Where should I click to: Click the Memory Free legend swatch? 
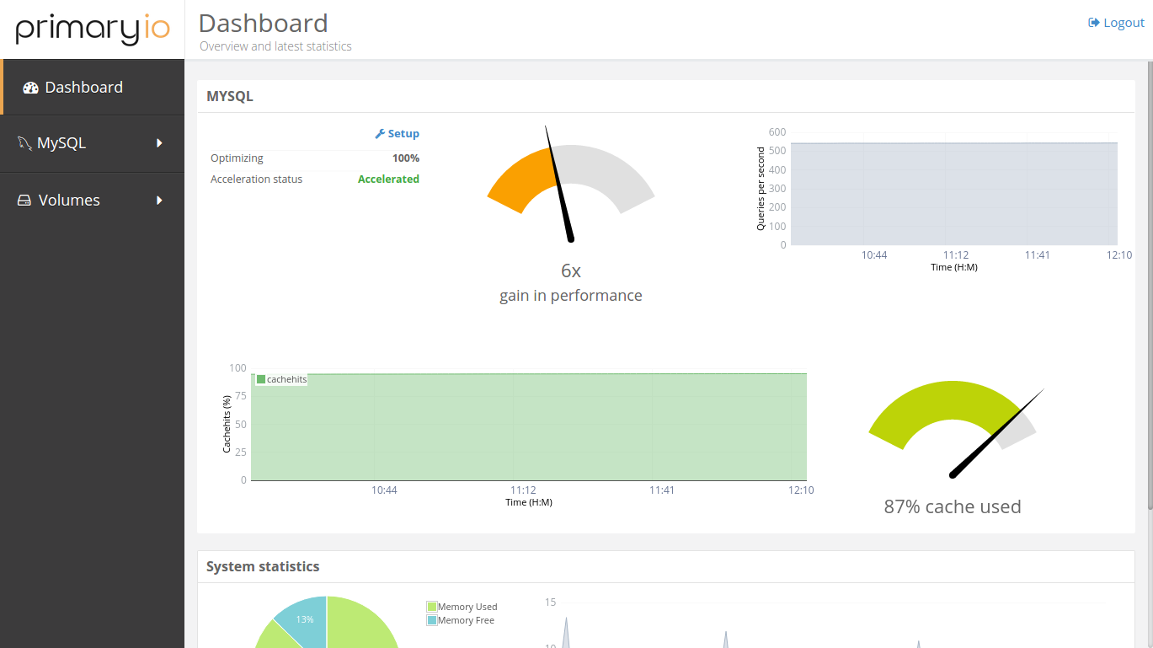[432, 620]
